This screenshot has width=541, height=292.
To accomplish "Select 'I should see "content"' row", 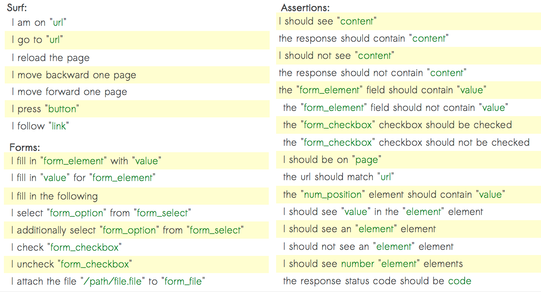I will [x=408, y=21].
